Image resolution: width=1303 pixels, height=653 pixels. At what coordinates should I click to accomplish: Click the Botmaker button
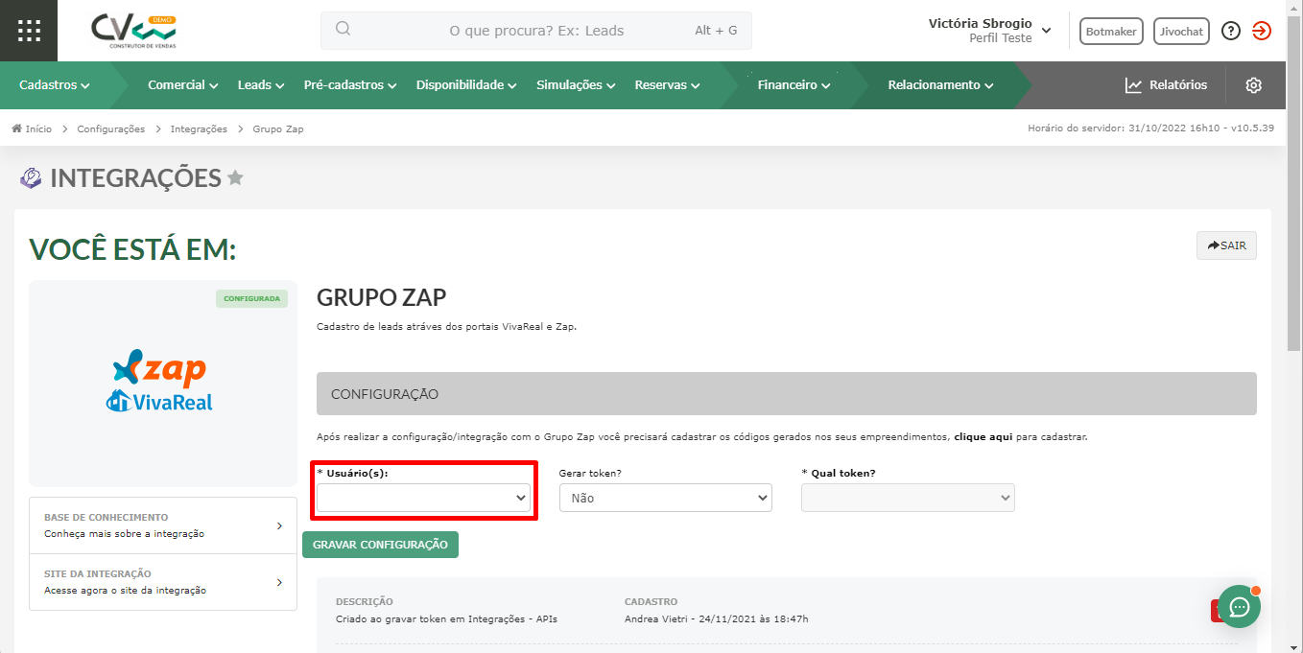[x=1111, y=32]
